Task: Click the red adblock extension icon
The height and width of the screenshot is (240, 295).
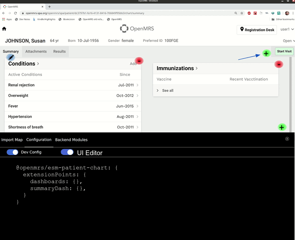Action: pyautogui.click(x=249, y=13)
